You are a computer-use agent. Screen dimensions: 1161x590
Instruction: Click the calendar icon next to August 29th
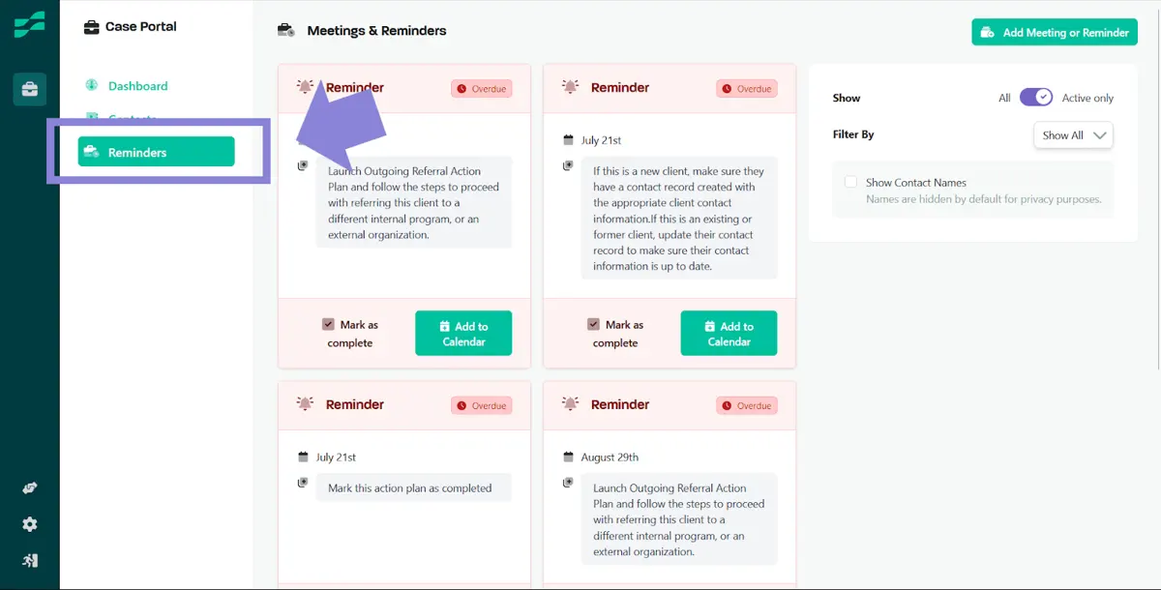coord(568,457)
